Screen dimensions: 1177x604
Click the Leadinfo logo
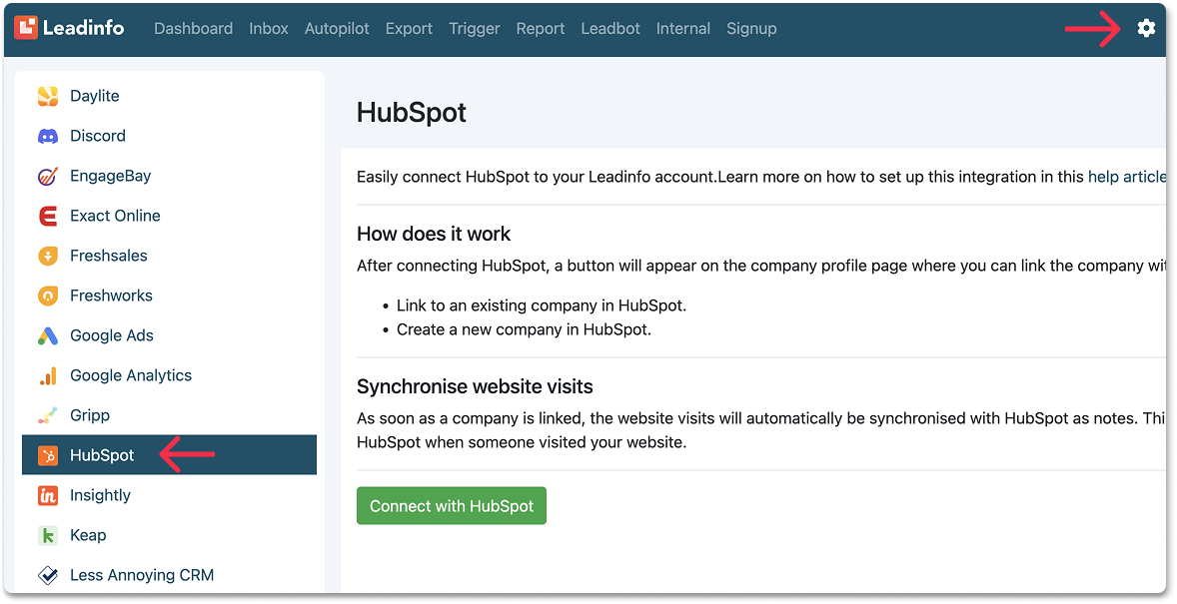(69, 28)
